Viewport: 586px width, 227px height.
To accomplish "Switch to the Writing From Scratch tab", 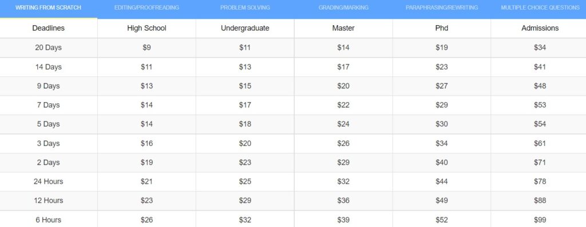I will pyautogui.click(x=49, y=8).
